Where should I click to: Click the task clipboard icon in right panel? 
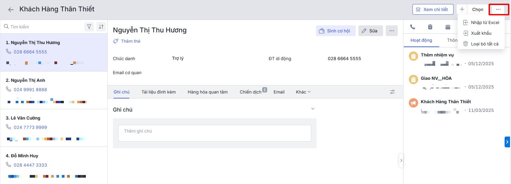tap(430, 27)
